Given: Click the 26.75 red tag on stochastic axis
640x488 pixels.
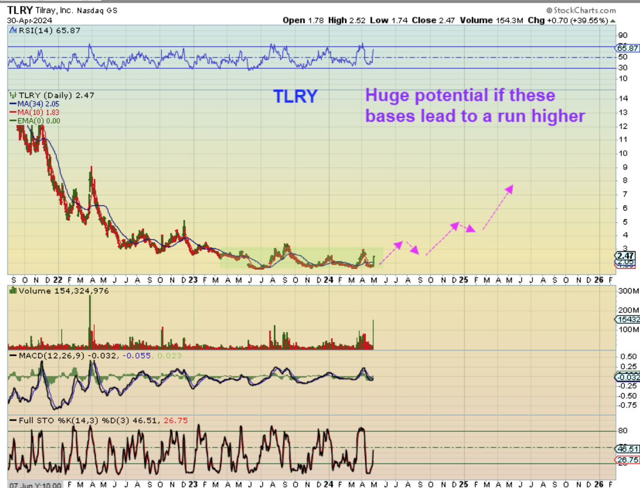Looking at the screenshot, I should pos(628,460).
